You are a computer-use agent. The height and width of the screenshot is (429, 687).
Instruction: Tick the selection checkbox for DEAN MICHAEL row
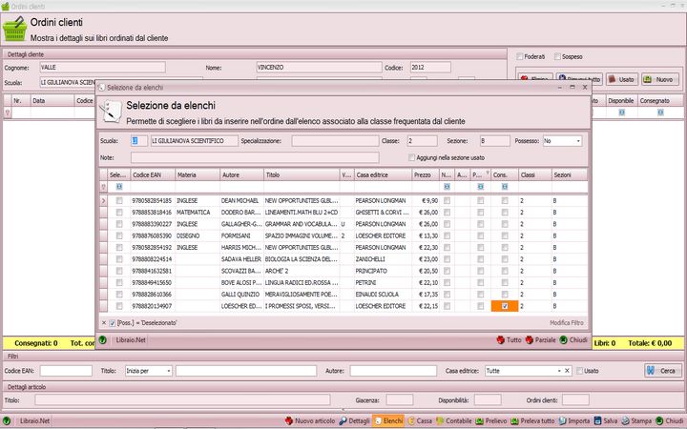119,200
